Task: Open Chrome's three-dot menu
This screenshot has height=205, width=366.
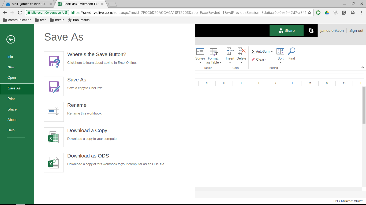Action: 361,13
